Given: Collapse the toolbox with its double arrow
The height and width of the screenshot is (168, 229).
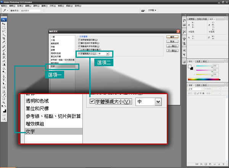Looking at the screenshot, I should [x=2, y=15].
